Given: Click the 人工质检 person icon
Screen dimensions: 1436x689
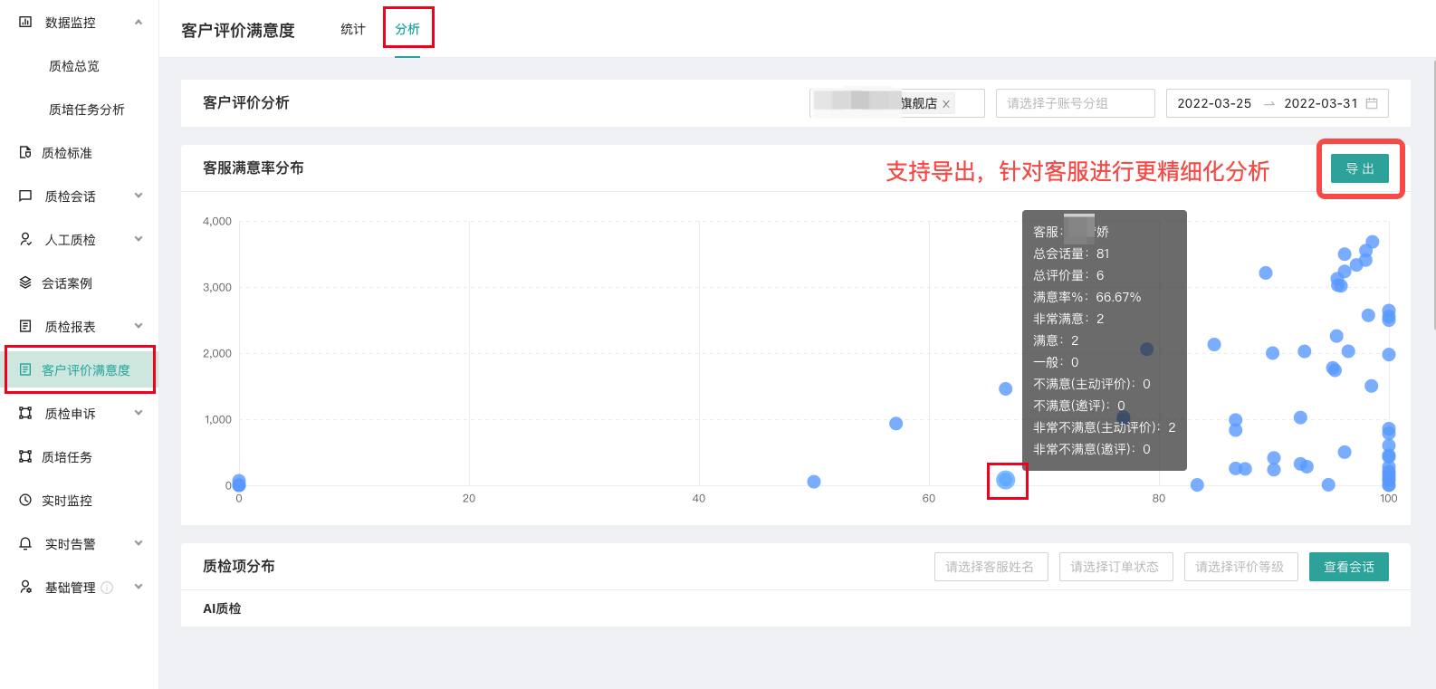Looking at the screenshot, I should tap(25, 239).
